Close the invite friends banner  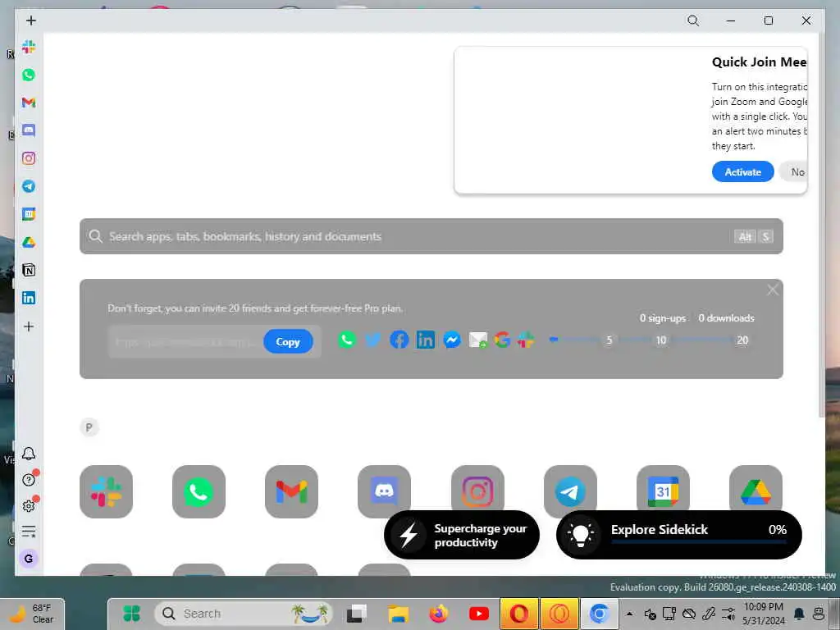[x=773, y=290]
